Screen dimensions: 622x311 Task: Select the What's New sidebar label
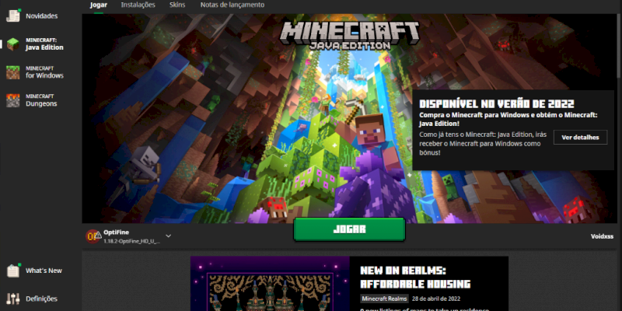pyautogui.click(x=44, y=271)
